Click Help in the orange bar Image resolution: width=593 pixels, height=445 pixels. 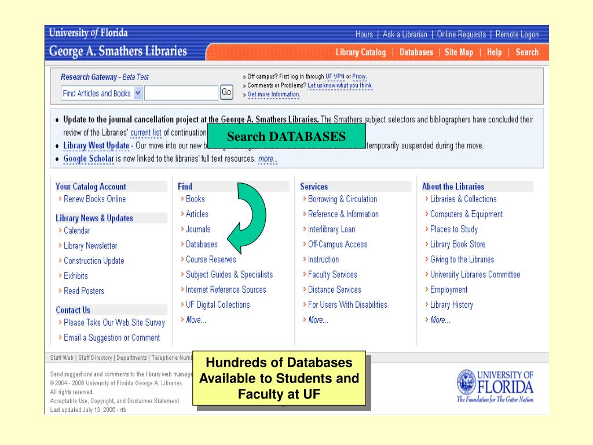tap(495, 52)
